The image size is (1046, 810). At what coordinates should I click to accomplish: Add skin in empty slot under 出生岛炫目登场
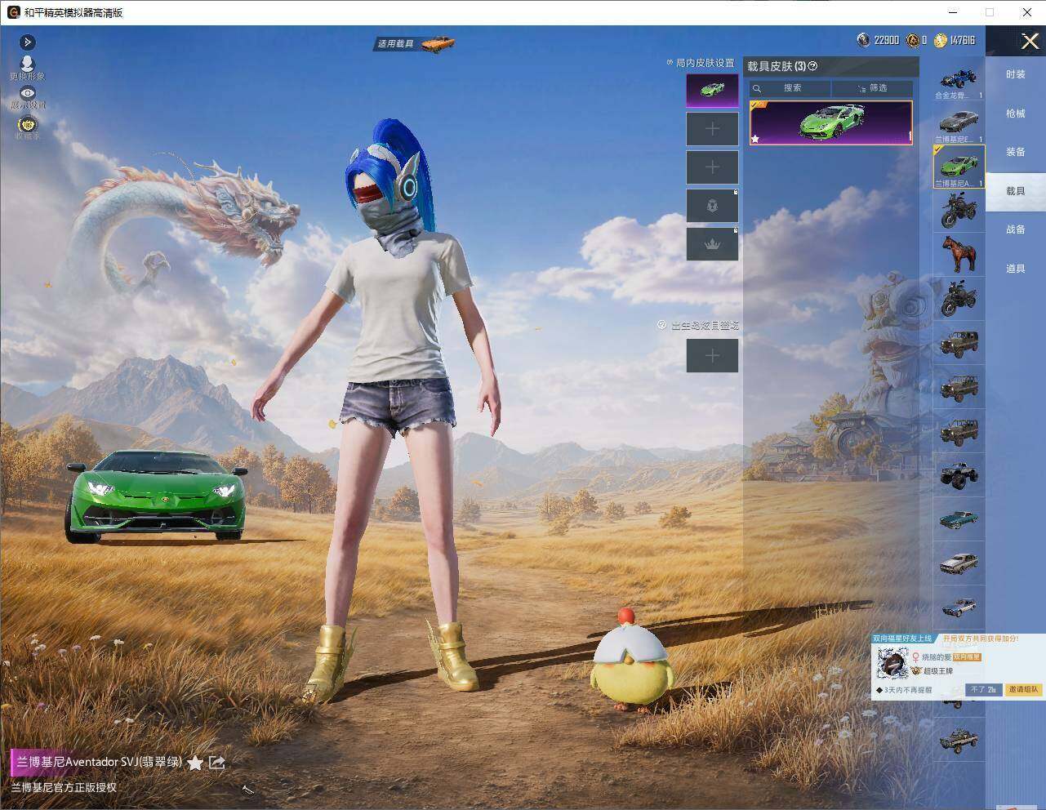pyautogui.click(x=712, y=355)
